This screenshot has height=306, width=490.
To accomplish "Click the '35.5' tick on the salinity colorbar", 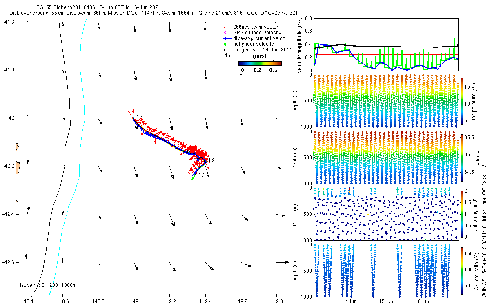I will tap(469, 138).
